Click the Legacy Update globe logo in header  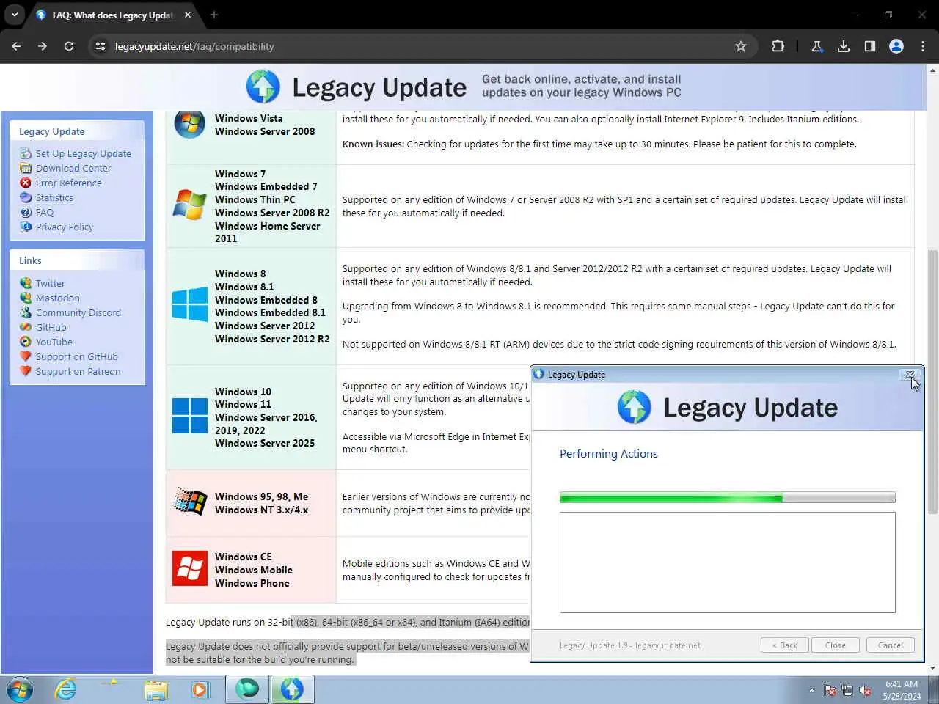click(x=263, y=87)
